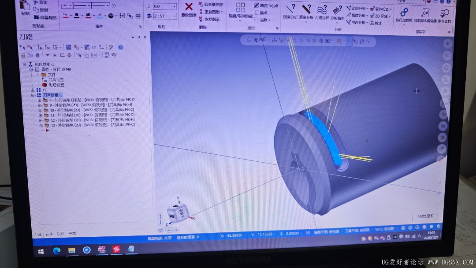The width and height of the screenshot is (476, 268).
Task: Collapse the 属性 - 新代 5X Mill node
Action: click(31, 70)
